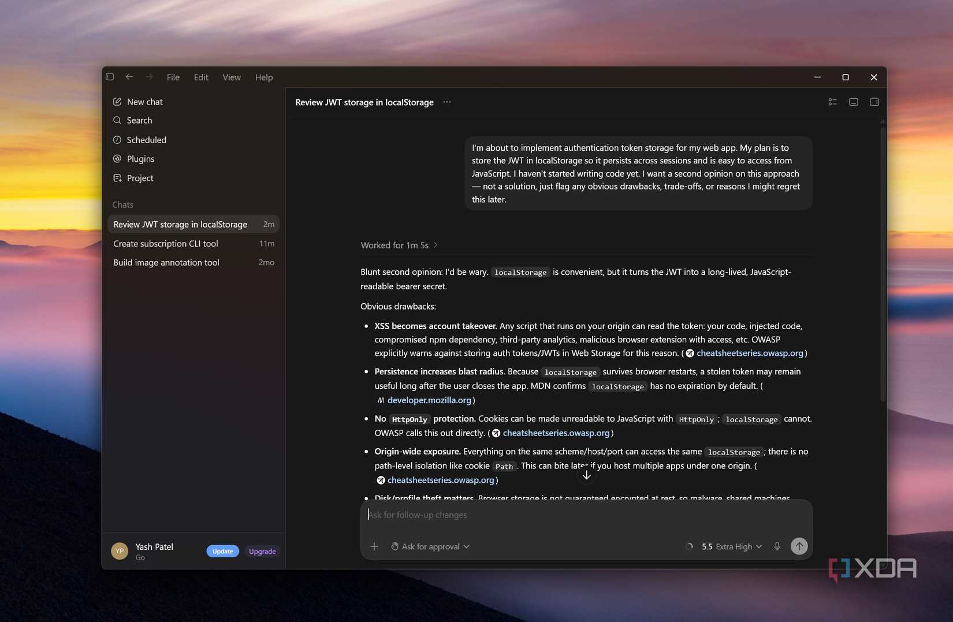Screen dimensions: 953x622
Task: Go forward with the right arrow
Action: (149, 77)
